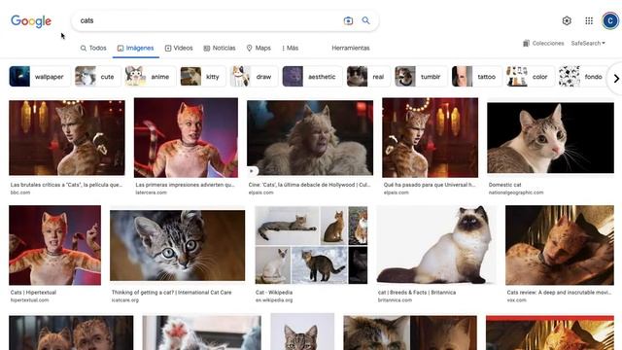
Task: Open the Google apps grid icon
Action: pyautogui.click(x=589, y=20)
